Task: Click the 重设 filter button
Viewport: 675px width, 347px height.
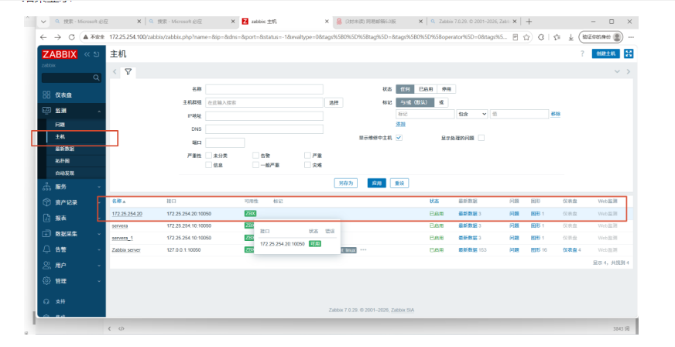Action: tap(399, 183)
